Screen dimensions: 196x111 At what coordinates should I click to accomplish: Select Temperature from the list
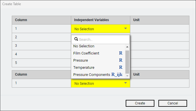coord(98,67)
